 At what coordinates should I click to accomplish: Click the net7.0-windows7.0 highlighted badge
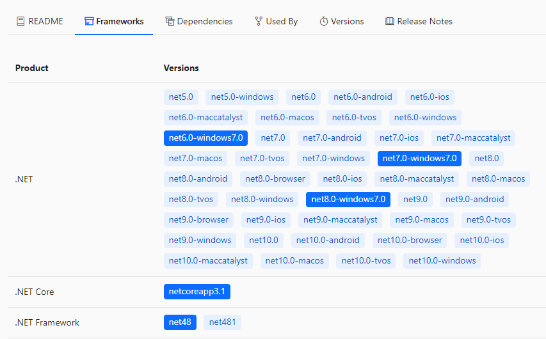tap(419, 158)
